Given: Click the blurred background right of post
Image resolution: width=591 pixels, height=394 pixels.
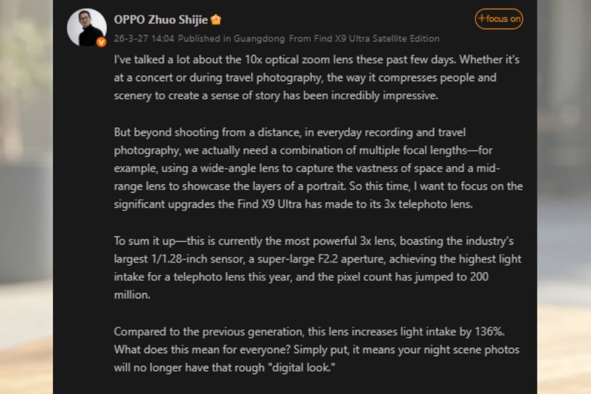Looking at the screenshot, I should pos(563,197).
